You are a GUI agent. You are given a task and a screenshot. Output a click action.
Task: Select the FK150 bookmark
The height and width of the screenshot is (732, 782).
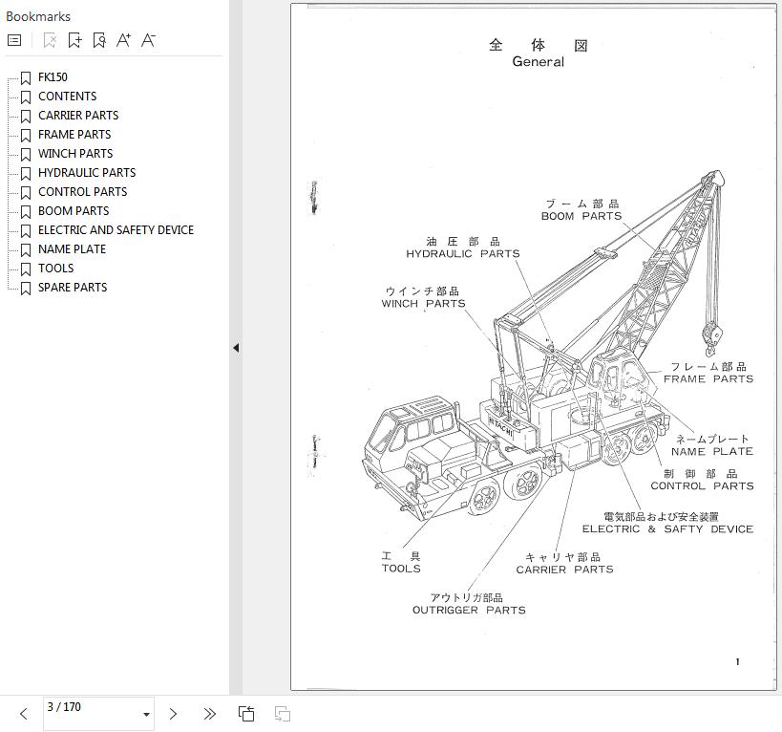pyautogui.click(x=53, y=77)
